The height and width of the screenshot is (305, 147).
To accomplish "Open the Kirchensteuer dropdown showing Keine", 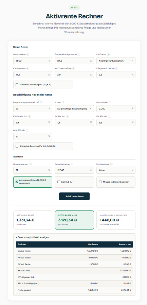I will (x=116, y=170).
